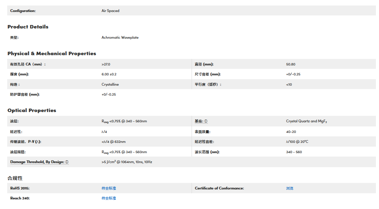Click info icon beside Damage Threshold, By Design
This screenshot has height=209, width=379.
point(67,162)
